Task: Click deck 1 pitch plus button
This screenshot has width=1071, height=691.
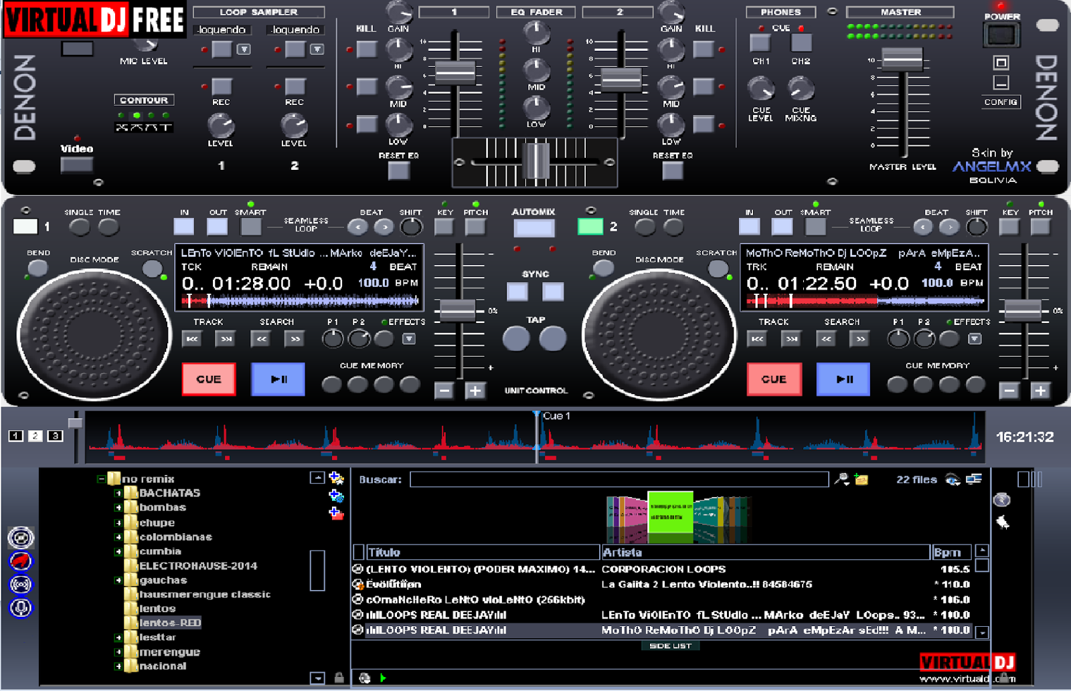Action: click(x=475, y=391)
